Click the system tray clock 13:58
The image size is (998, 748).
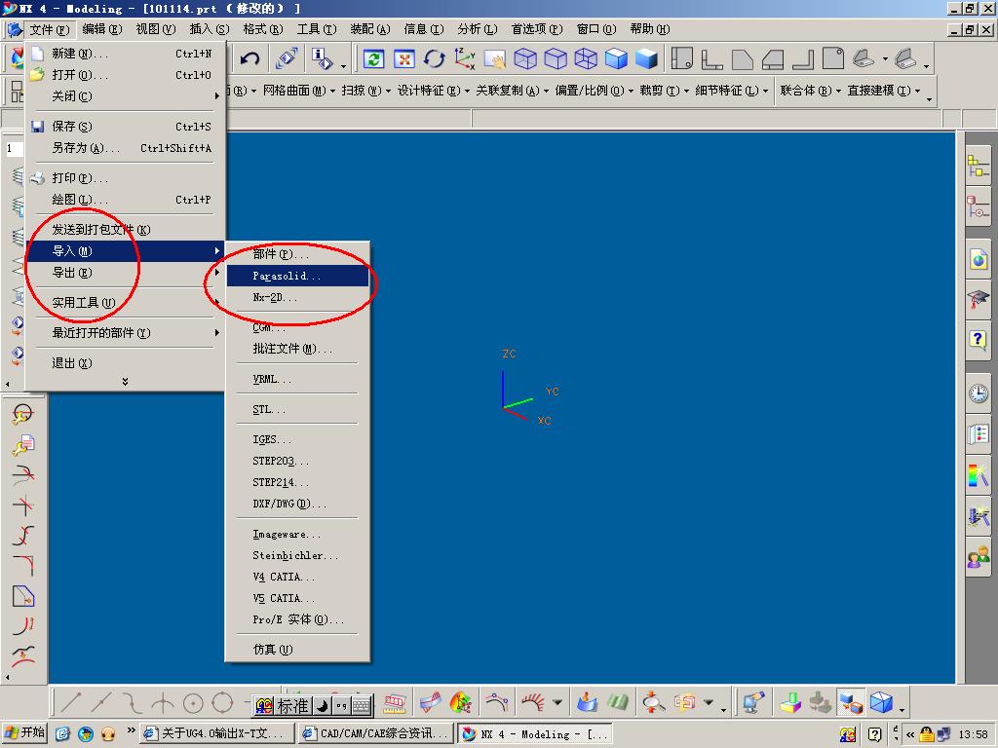(x=973, y=734)
